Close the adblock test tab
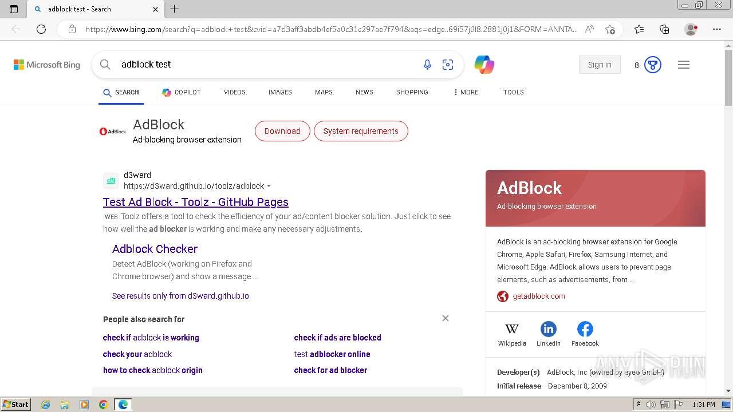 (x=156, y=9)
